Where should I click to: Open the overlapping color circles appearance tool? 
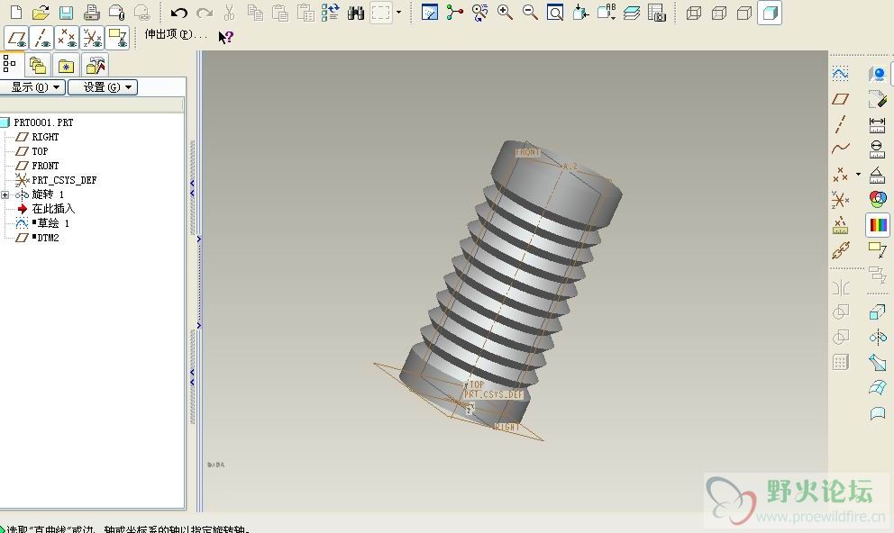878,199
